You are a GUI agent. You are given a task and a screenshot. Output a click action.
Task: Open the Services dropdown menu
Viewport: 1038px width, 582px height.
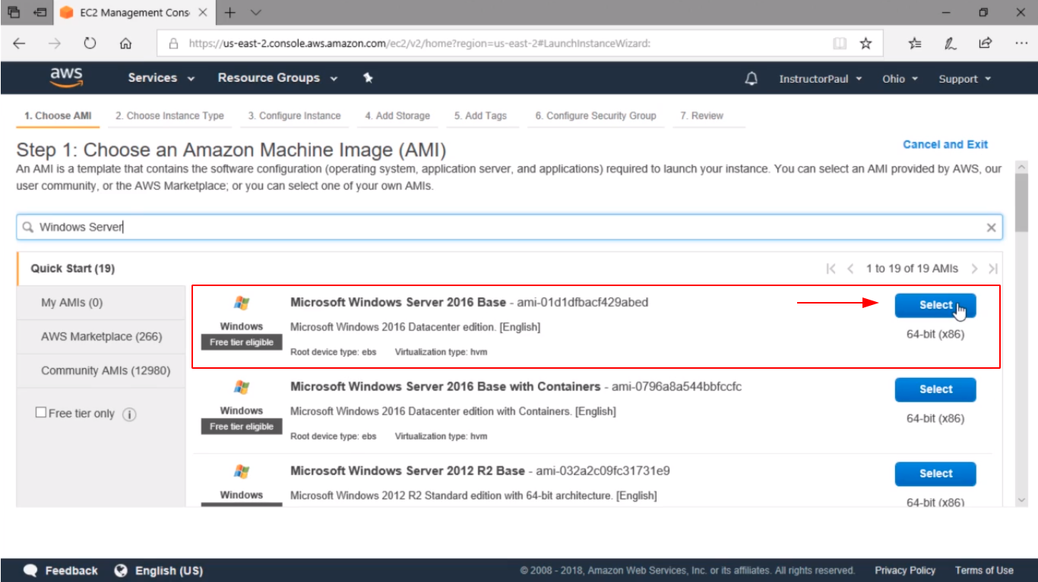coord(161,78)
